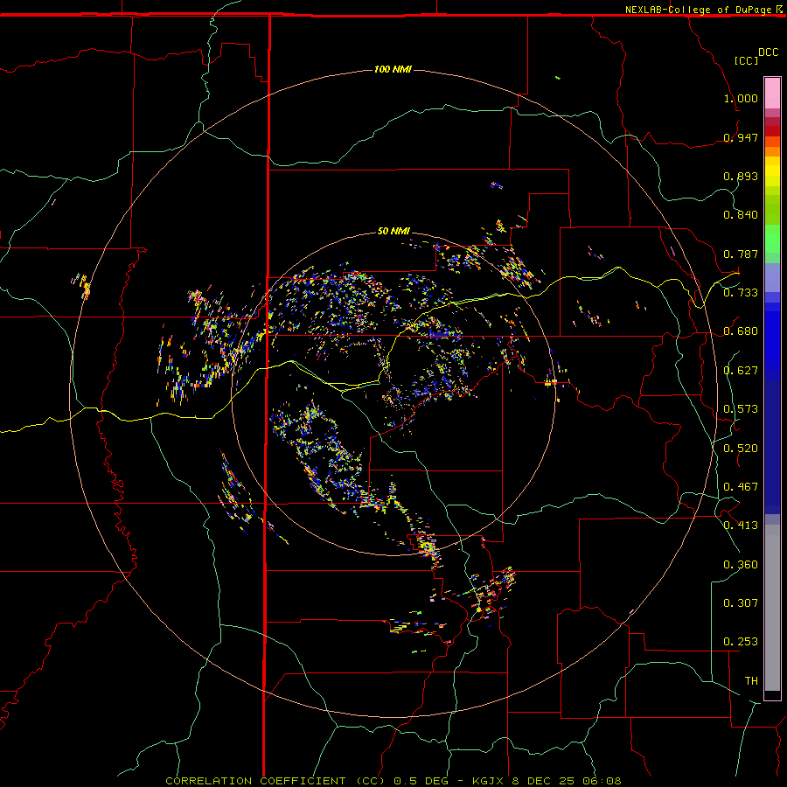
Task: Select the 0.840 legend value
Action: tap(741, 215)
